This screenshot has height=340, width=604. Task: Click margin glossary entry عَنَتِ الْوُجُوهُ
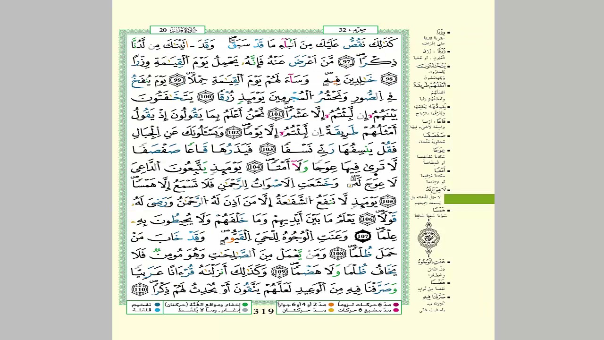point(431,261)
